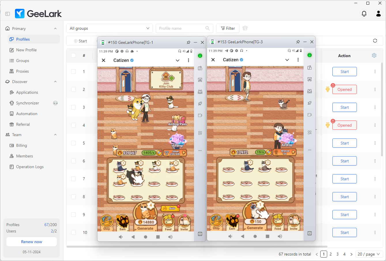386x261 pixels.
Task: Collapse the left sidebar panel icon
Action: tap(7, 14)
